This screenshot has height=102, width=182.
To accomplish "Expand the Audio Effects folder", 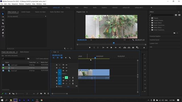I will pos(150,23).
